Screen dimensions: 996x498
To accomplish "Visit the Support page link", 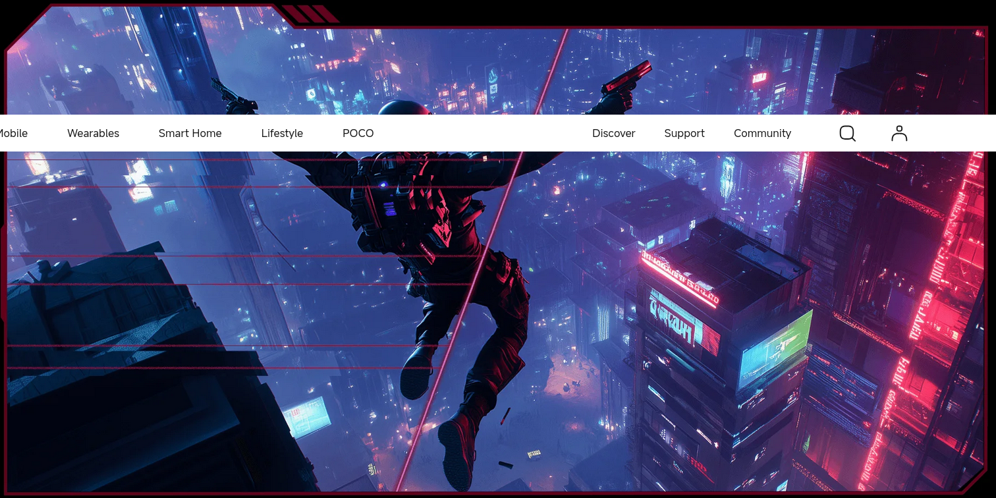I will click(684, 134).
